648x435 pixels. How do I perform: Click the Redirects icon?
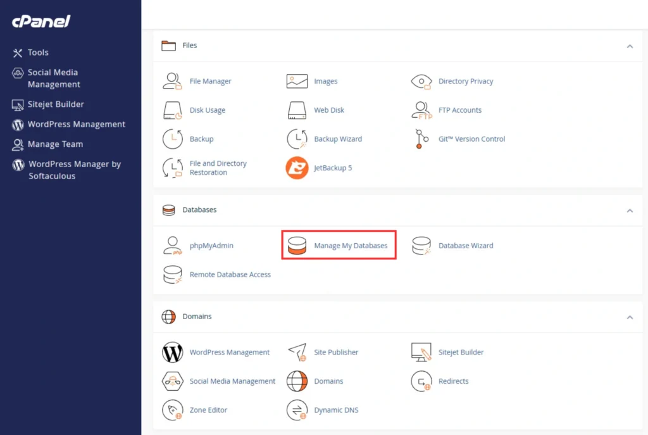click(x=421, y=381)
